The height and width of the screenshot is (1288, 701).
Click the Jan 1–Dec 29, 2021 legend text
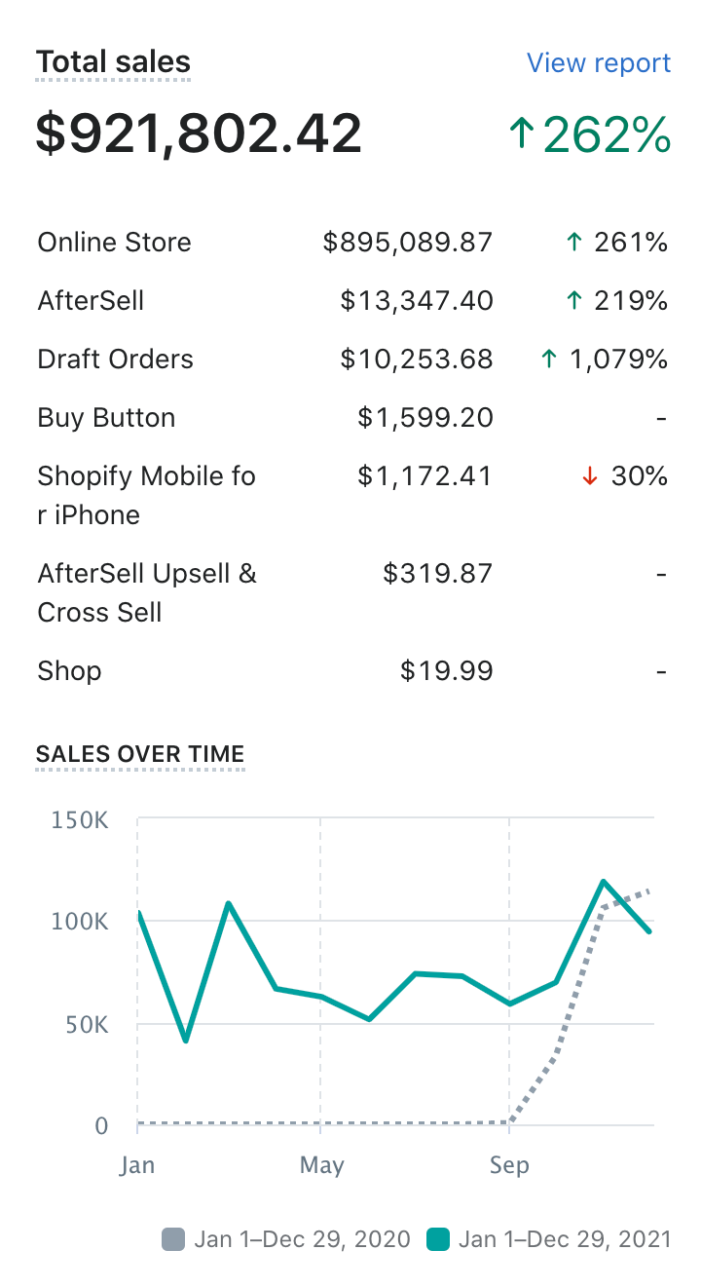click(x=565, y=1239)
